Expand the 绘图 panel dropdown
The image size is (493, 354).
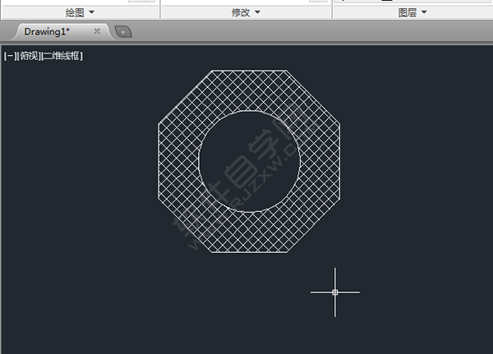point(80,12)
